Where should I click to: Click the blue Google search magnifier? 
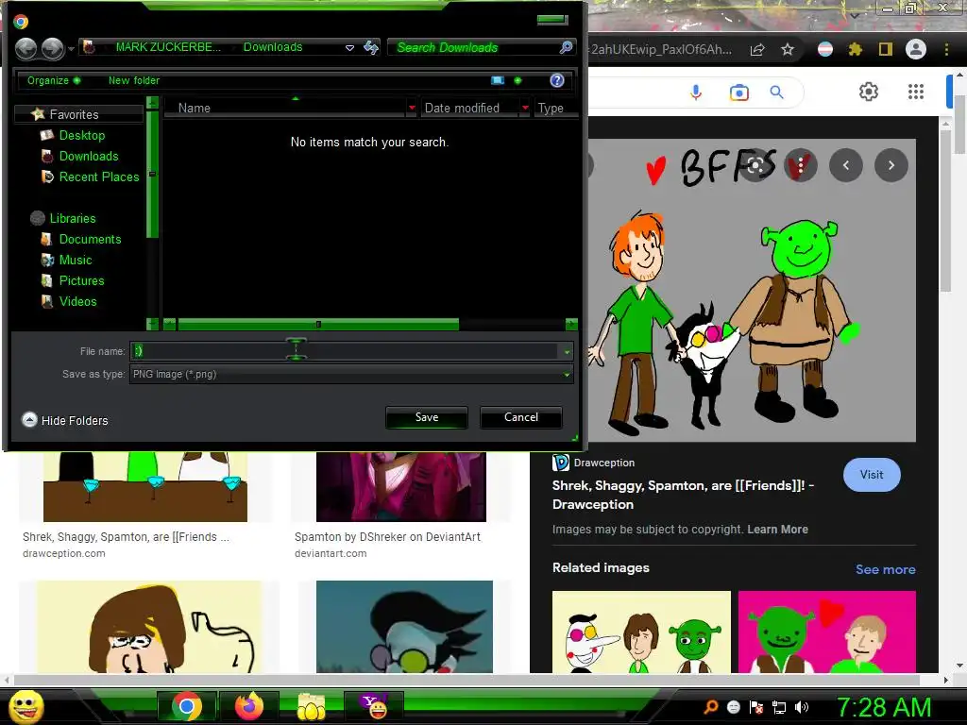(776, 93)
